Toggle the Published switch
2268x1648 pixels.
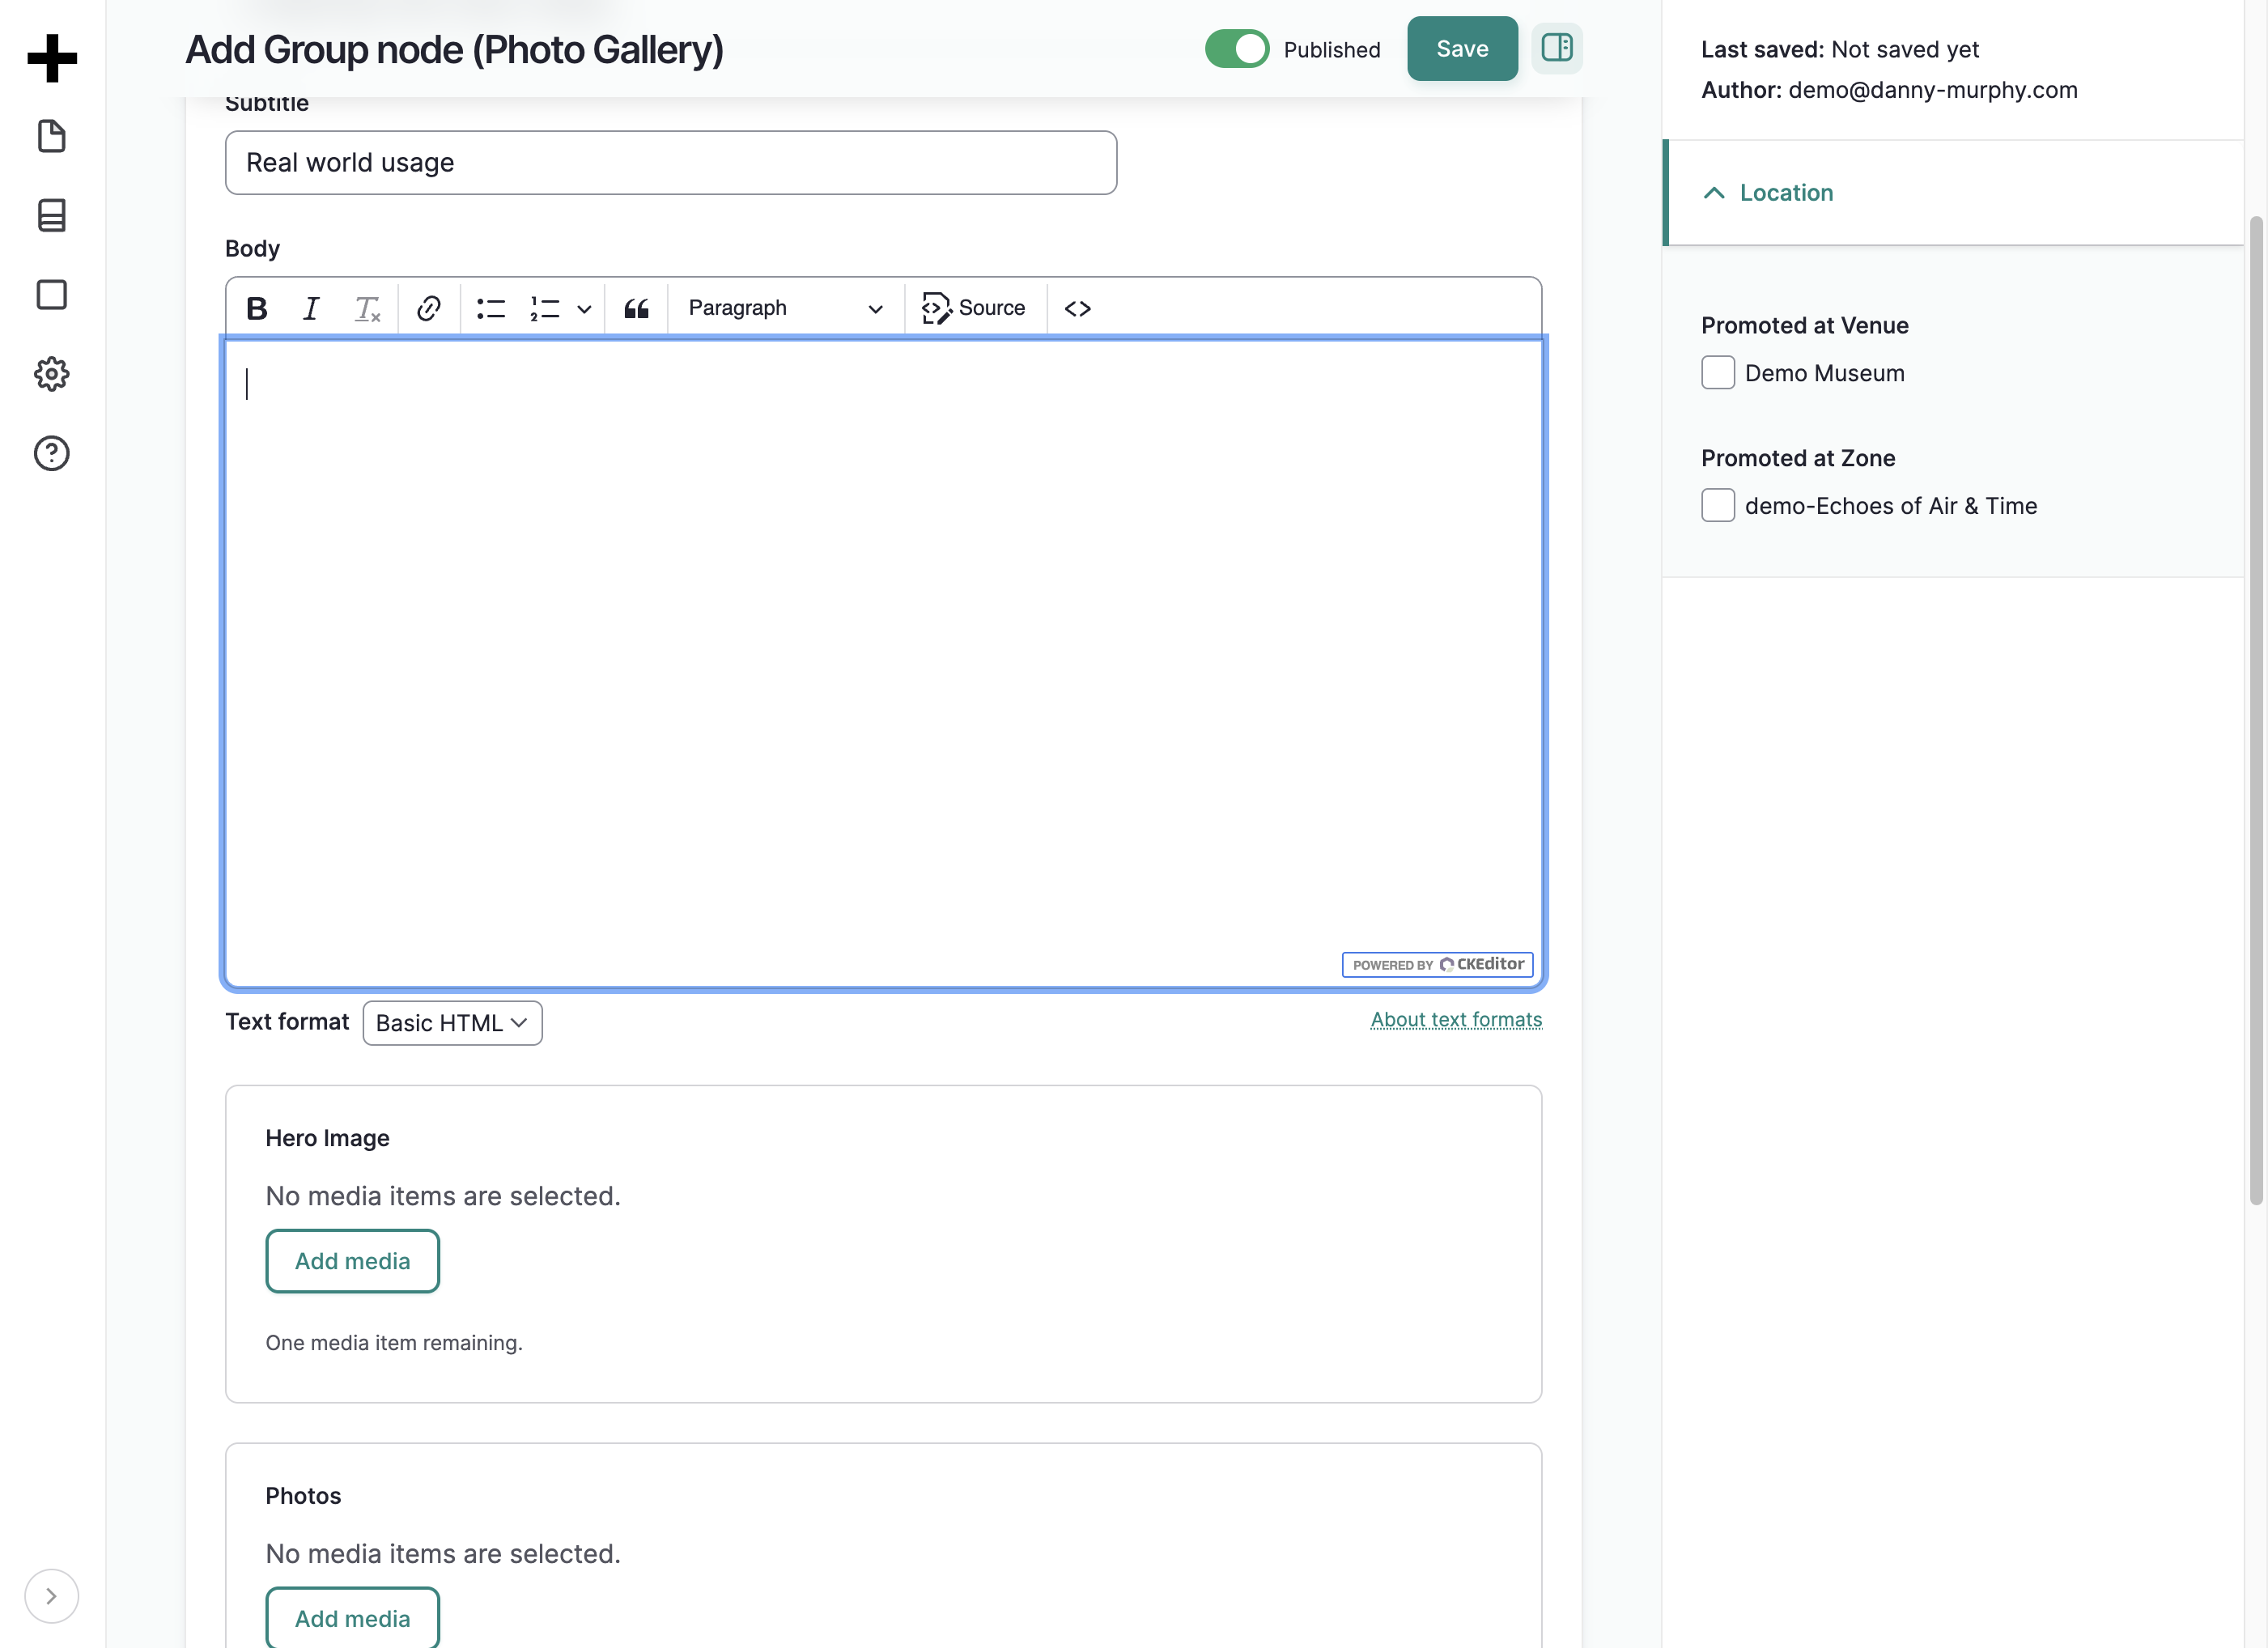[1237, 49]
